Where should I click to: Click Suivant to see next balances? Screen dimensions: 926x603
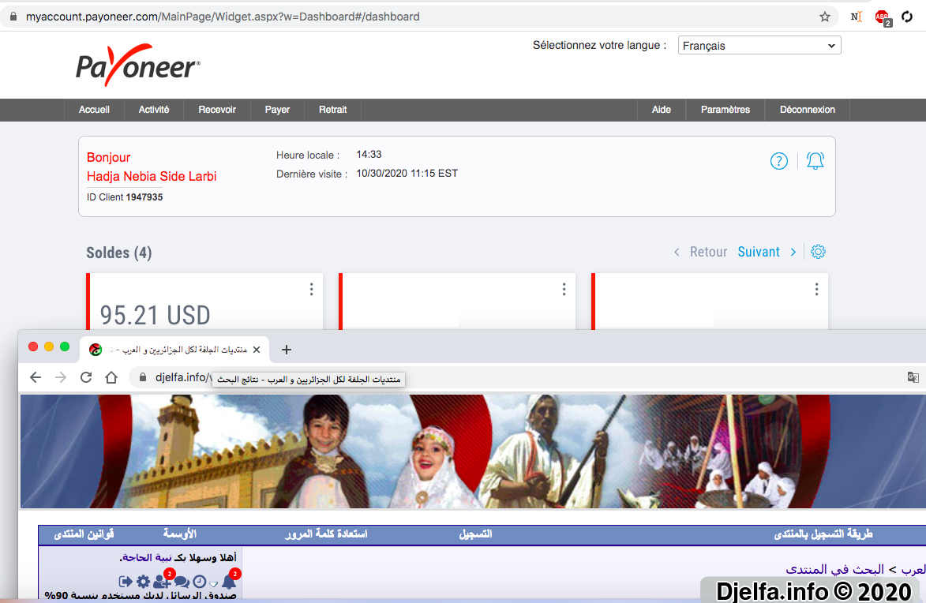[759, 253]
